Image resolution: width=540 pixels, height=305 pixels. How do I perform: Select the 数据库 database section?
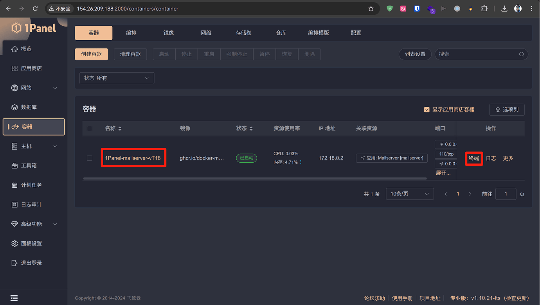29,107
